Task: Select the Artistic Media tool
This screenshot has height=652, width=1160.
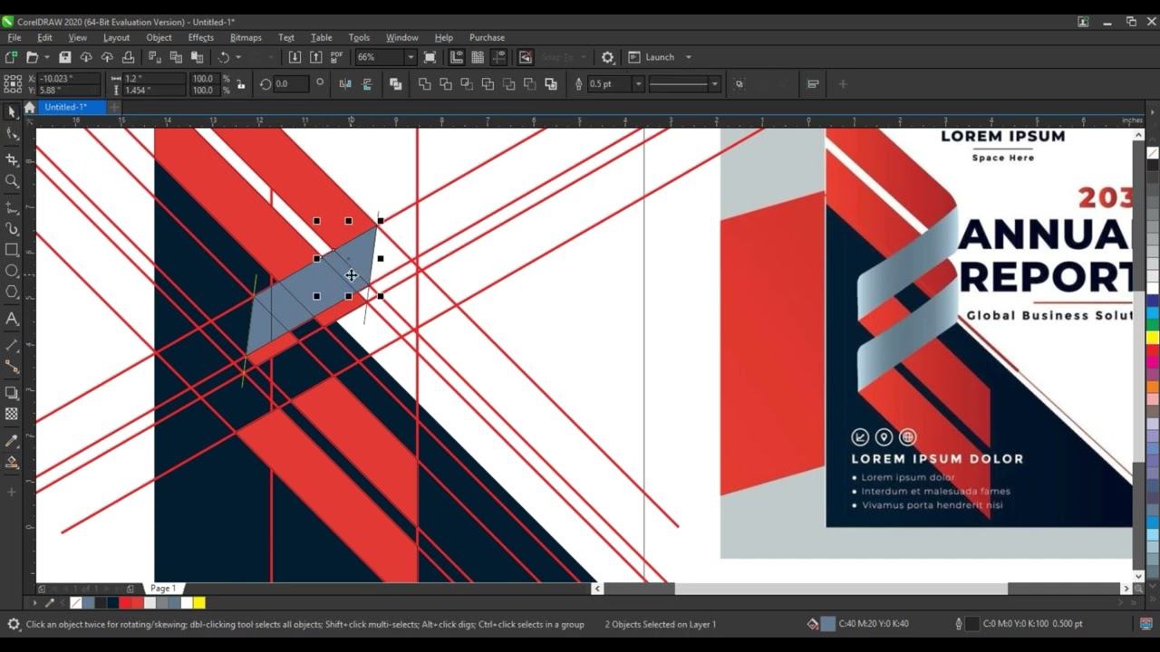Action: (x=12, y=229)
